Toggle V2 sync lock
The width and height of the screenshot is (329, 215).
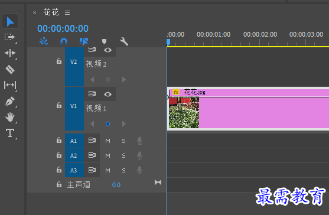click(92, 50)
